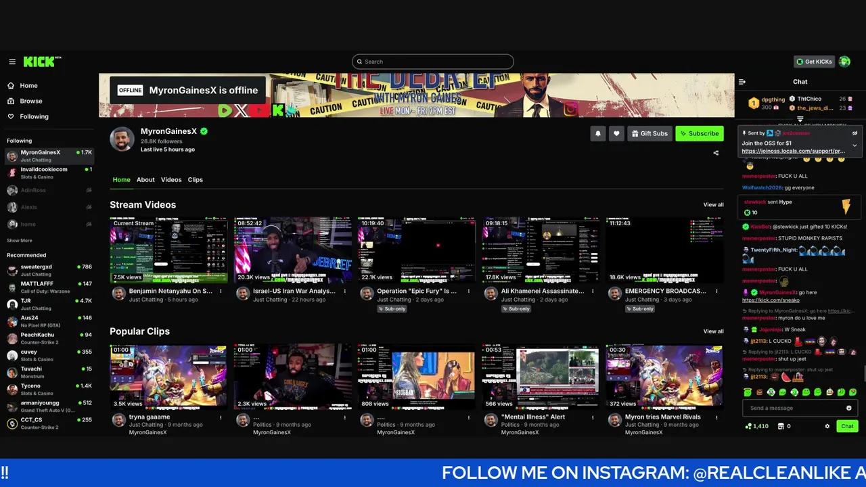This screenshot has height=487, width=866.
Task: Open Instagram icon on channel banner
Action: 571,109
